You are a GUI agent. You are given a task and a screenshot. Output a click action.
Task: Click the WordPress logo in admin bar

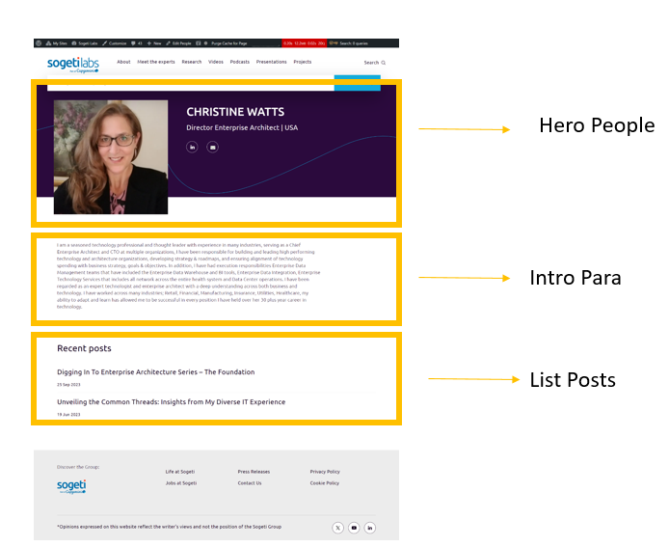click(39, 43)
